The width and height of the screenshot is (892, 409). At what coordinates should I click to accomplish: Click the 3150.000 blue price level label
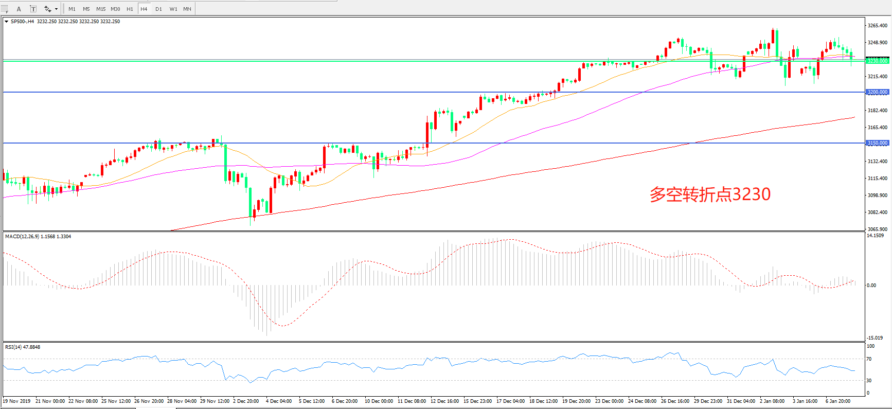pyautogui.click(x=878, y=143)
